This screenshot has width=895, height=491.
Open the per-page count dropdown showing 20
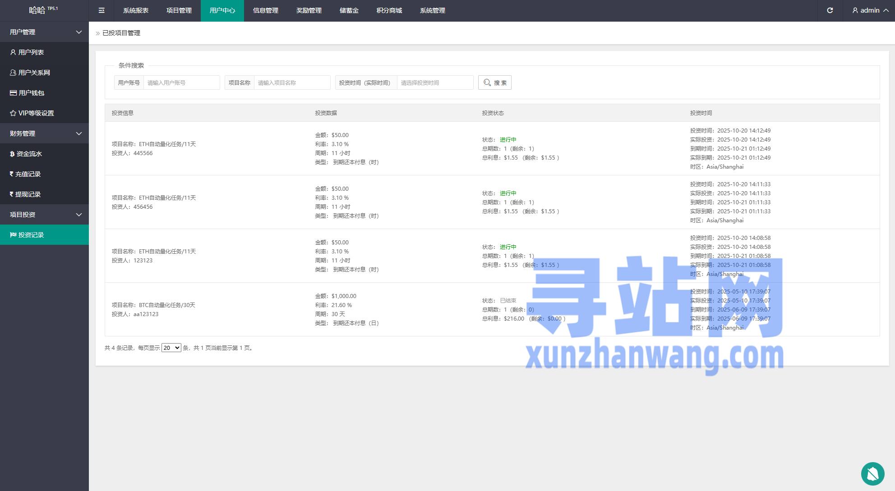171,348
